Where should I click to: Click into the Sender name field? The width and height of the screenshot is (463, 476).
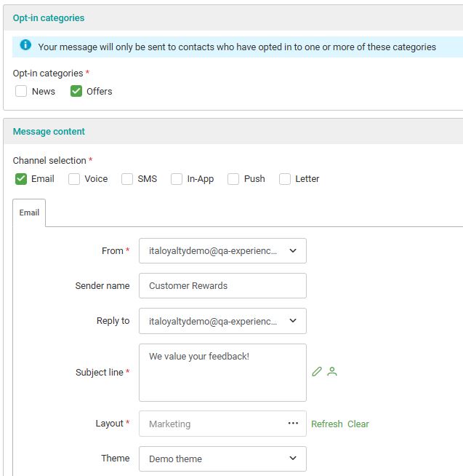pyautogui.click(x=222, y=286)
